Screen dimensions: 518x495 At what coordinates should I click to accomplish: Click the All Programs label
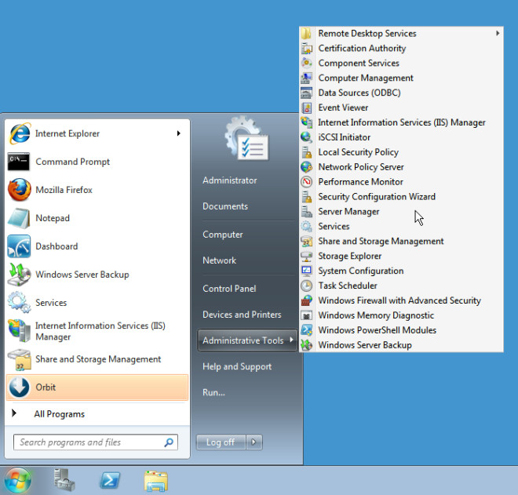click(60, 414)
